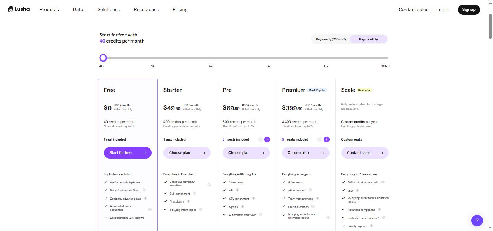The width and height of the screenshot is (493, 231).
Task: Open the Resources dropdown
Action: [146, 10]
